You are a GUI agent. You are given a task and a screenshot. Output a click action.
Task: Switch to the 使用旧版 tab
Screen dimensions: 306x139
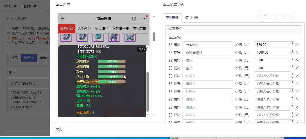[192, 18]
